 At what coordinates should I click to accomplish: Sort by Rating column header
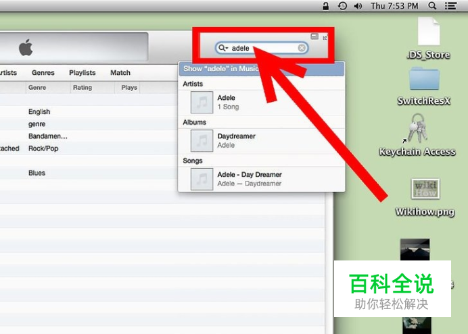point(92,88)
